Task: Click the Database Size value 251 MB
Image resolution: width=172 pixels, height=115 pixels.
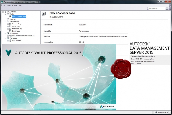Action: pyautogui.click(x=82, y=42)
